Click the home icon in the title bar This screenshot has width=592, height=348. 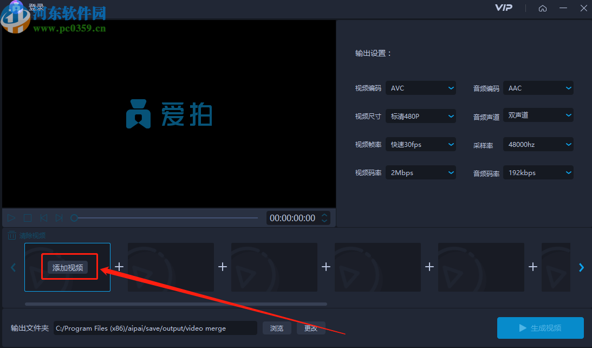pyautogui.click(x=543, y=8)
